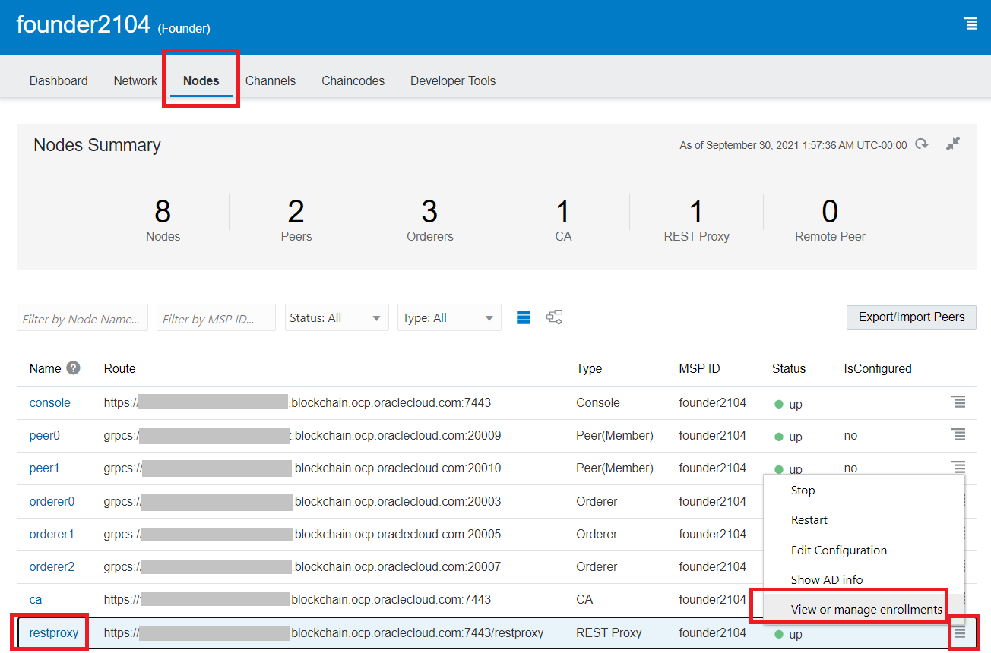Expand the Status: All dropdown
This screenshot has height=653, width=991.
point(337,318)
